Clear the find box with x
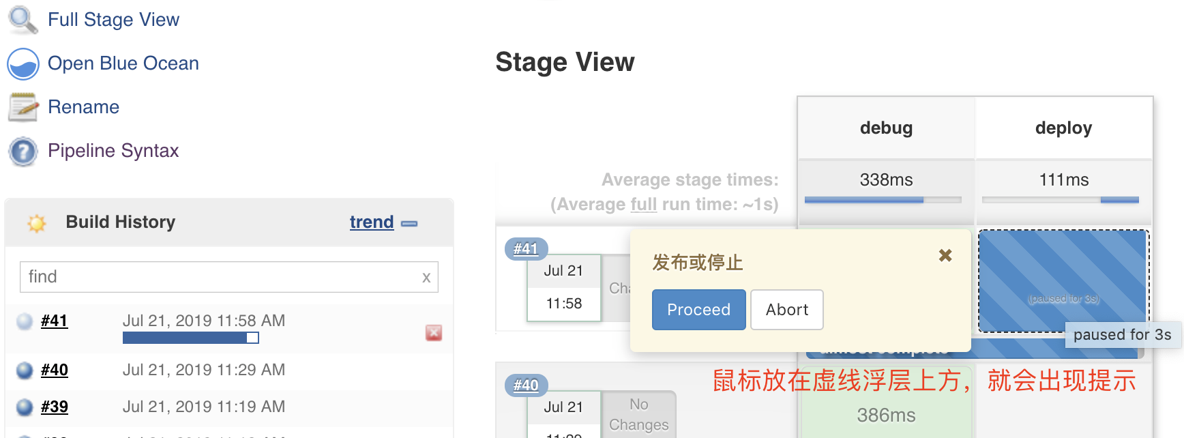Viewport: 1184px width, 438px height. coord(426,278)
